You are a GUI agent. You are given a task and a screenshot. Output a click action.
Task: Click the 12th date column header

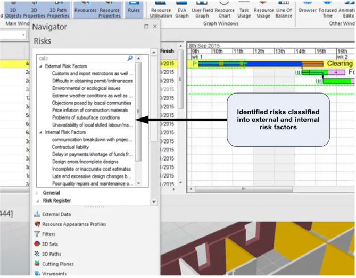click(x=264, y=51)
